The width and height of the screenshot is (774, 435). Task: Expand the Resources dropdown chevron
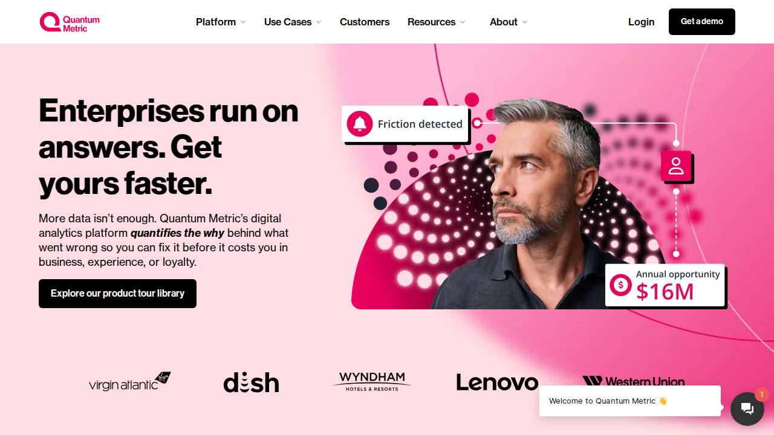coord(463,22)
